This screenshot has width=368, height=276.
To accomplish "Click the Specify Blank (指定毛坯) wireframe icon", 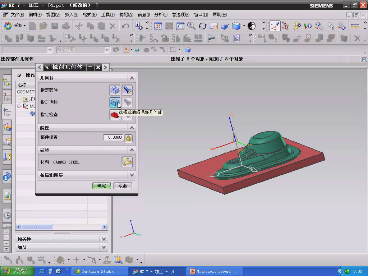I will tap(115, 102).
